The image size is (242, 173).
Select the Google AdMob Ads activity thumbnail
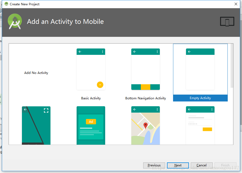point(91,125)
